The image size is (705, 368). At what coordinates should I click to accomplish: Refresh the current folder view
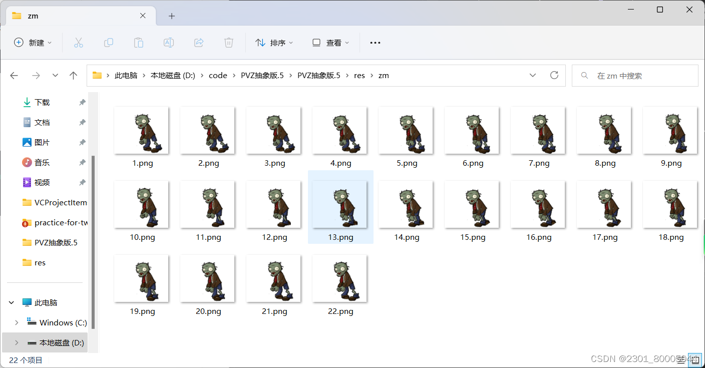coord(554,75)
